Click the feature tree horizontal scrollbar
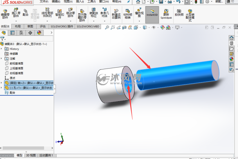238x159 pixels. click(x=23, y=148)
